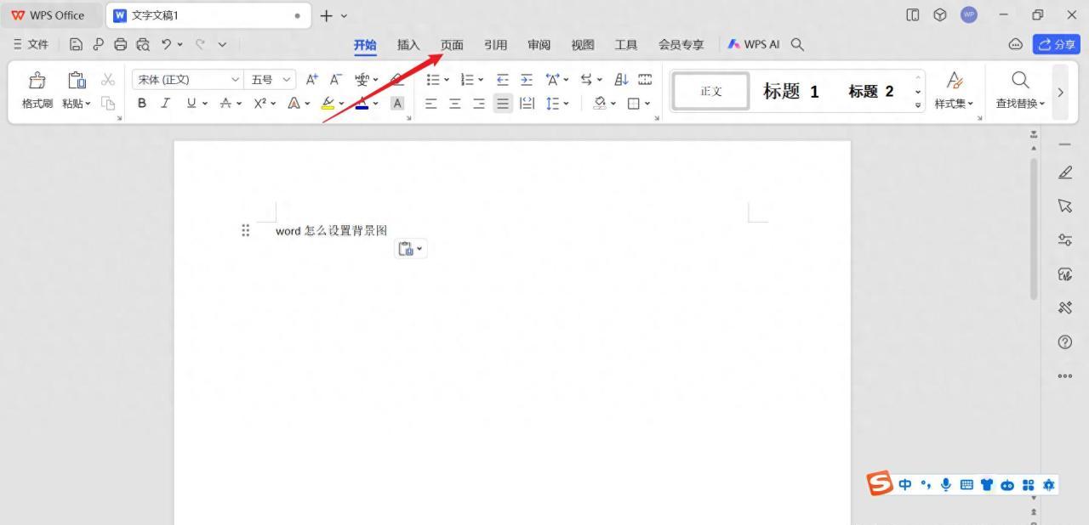Apply the 标题 1 style
This screenshot has height=525, width=1089.
(x=789, y=91)
